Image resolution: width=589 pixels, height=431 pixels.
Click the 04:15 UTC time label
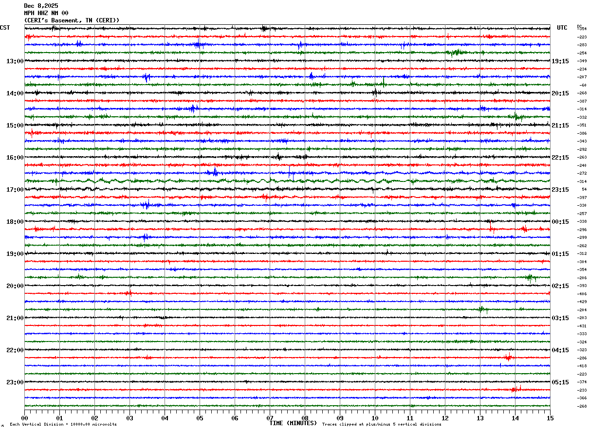coord(560,350)
